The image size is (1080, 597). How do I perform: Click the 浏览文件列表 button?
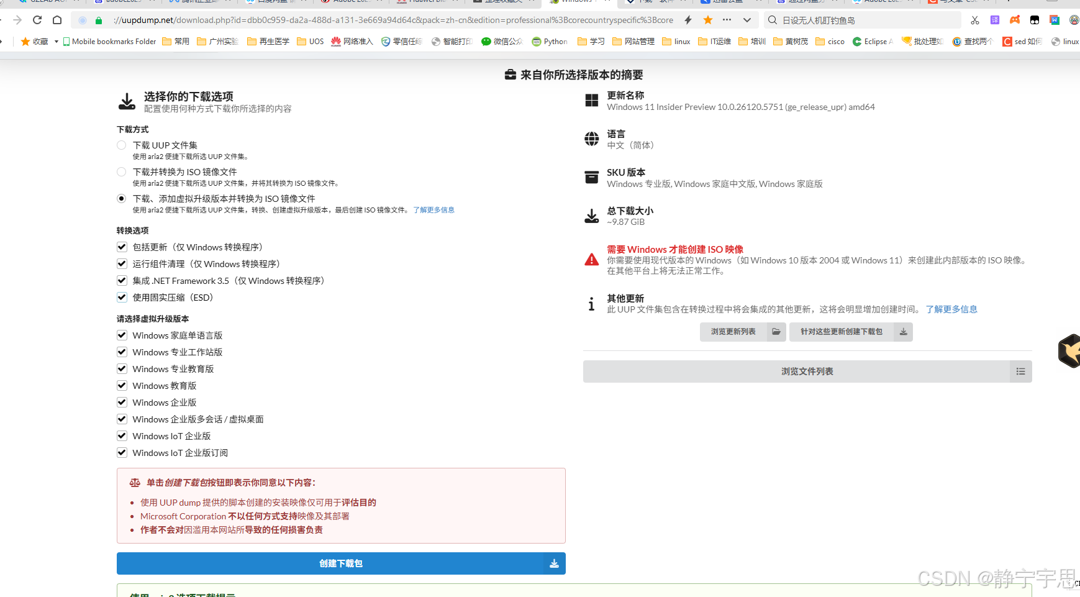[807, 371]
